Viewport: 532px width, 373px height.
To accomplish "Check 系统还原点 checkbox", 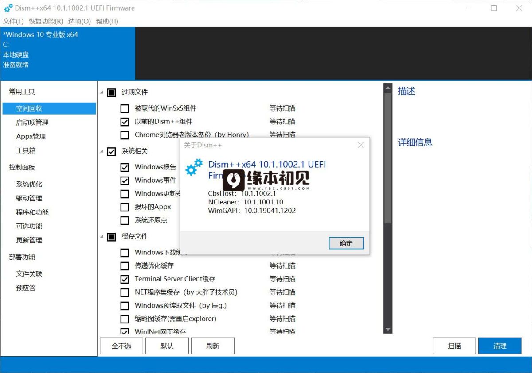I will (125, 220).
